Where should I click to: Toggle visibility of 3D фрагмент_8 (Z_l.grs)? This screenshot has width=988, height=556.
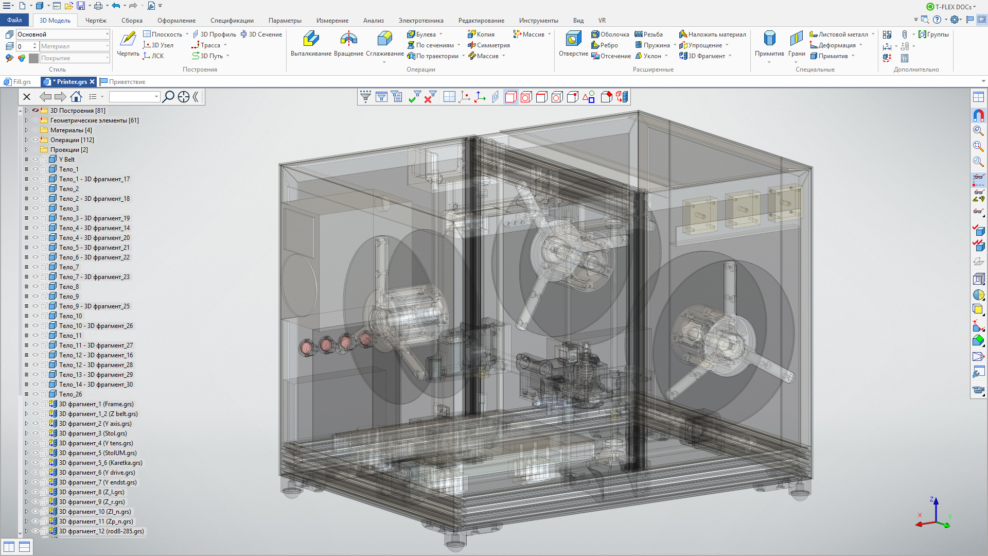(x=36, y=492)
